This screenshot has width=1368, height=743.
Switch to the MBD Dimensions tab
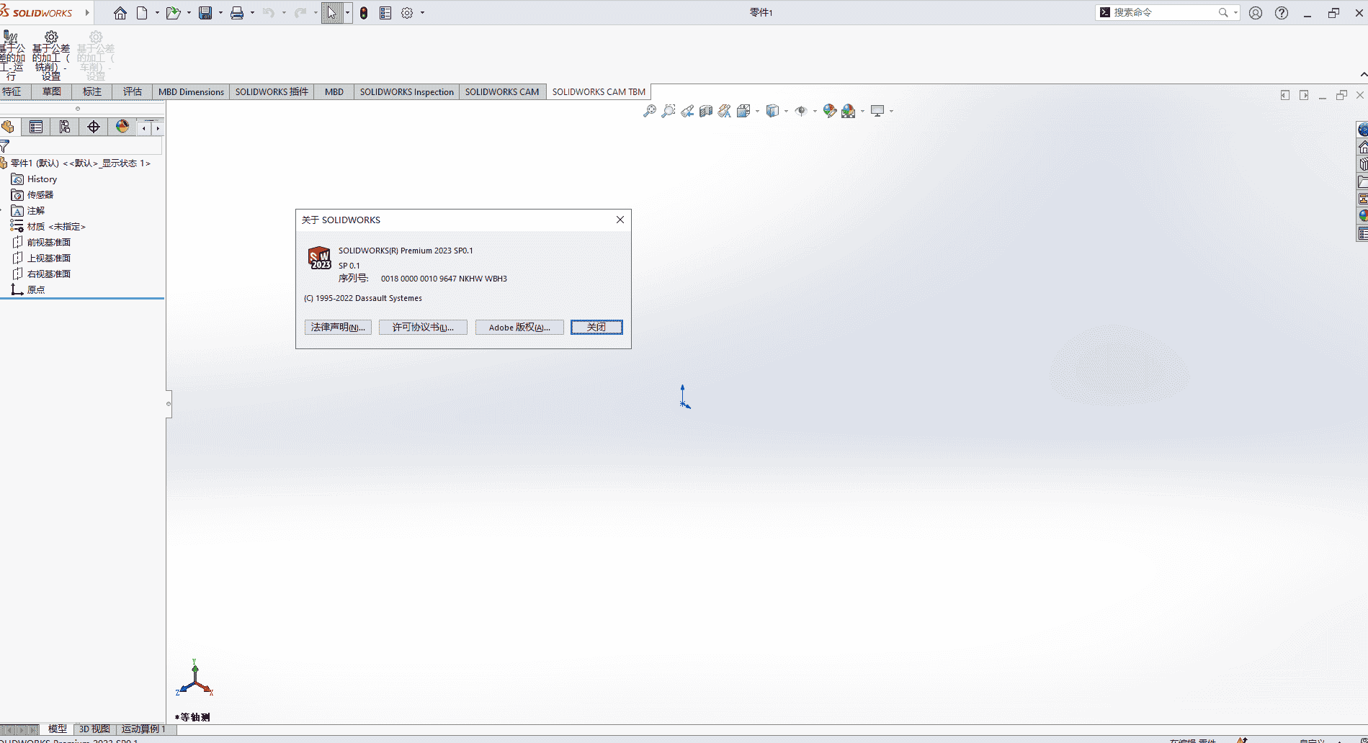(x=191, y=91)
